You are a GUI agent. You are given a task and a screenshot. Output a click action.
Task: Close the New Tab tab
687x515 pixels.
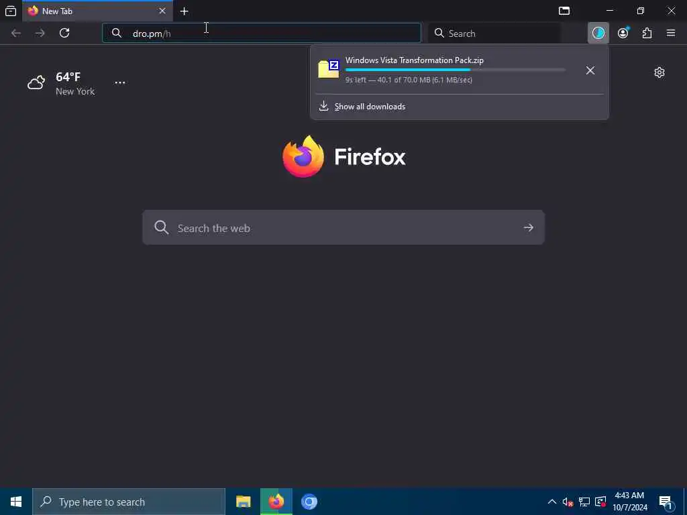click(x=162, y=11)
